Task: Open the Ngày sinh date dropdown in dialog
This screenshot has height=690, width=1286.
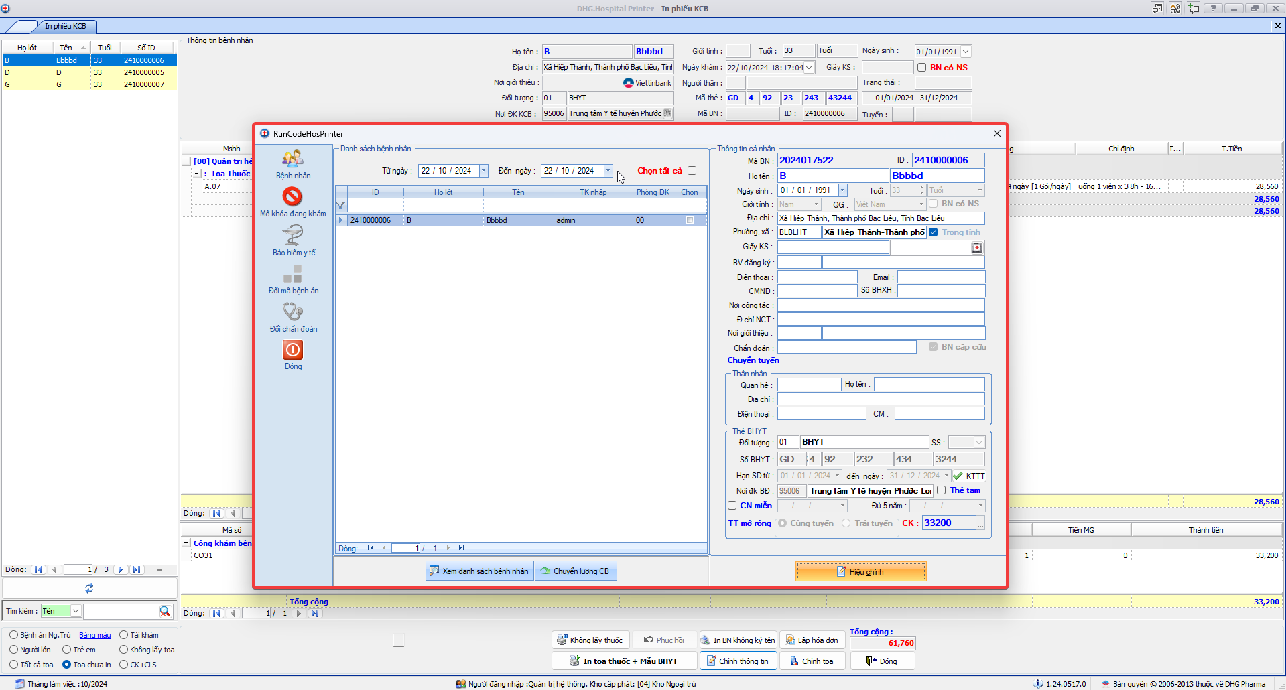Action: coord(842,190)
